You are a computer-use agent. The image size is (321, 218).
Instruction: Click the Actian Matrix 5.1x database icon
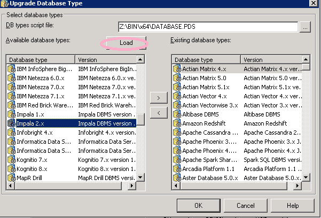pos(177,87)
